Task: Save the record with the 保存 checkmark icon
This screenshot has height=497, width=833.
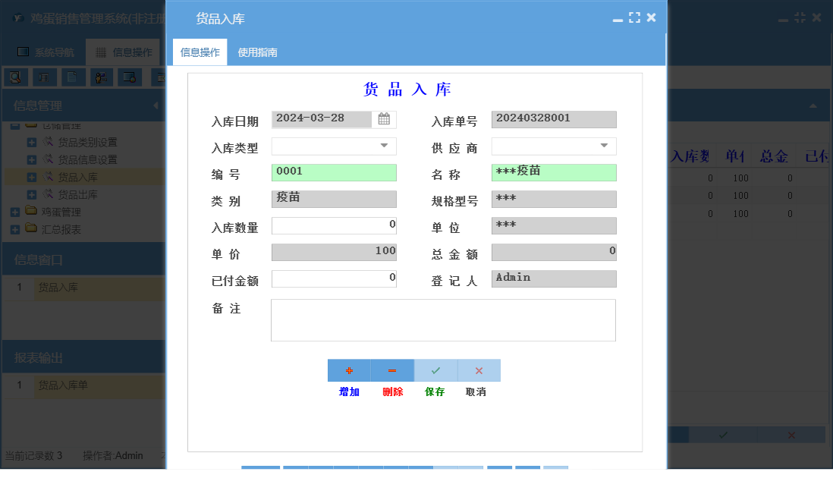Action: (435, 370)
